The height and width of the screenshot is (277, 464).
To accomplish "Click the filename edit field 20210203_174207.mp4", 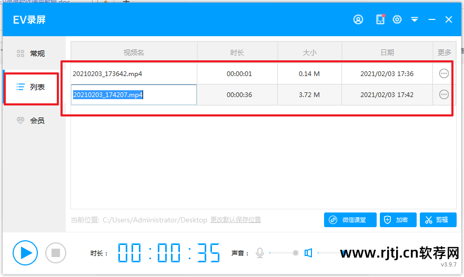I will pyautogui.click(x=134, y=94).
